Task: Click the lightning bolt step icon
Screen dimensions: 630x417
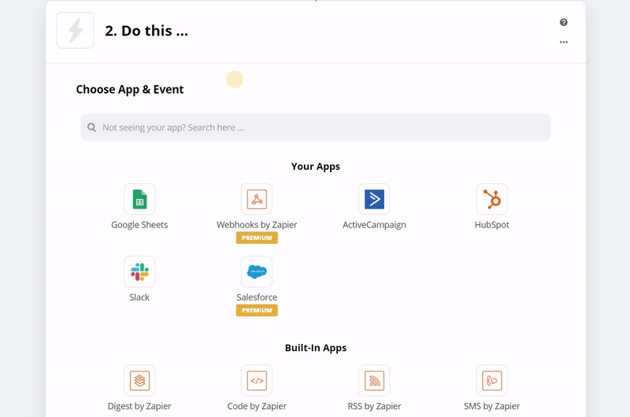Action: (x=76, y=31)
